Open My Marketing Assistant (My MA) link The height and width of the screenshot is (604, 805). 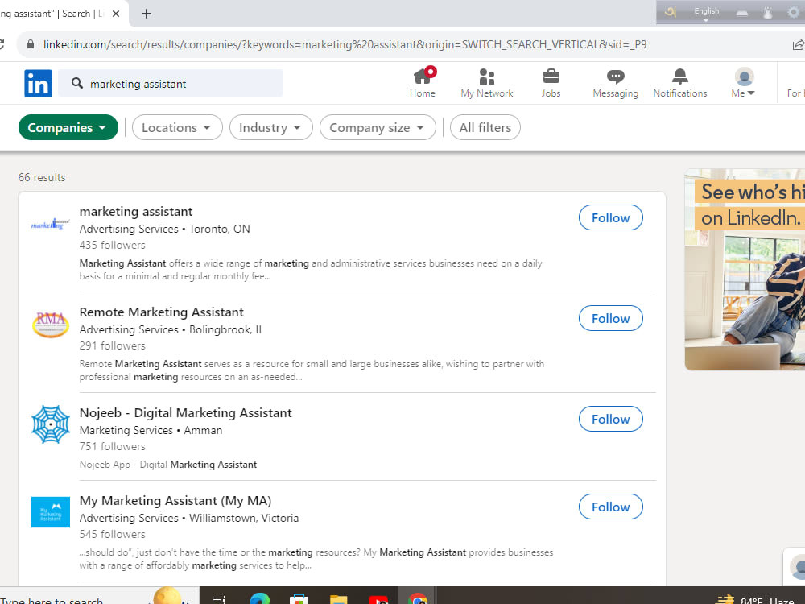click(x=175, y=501)
